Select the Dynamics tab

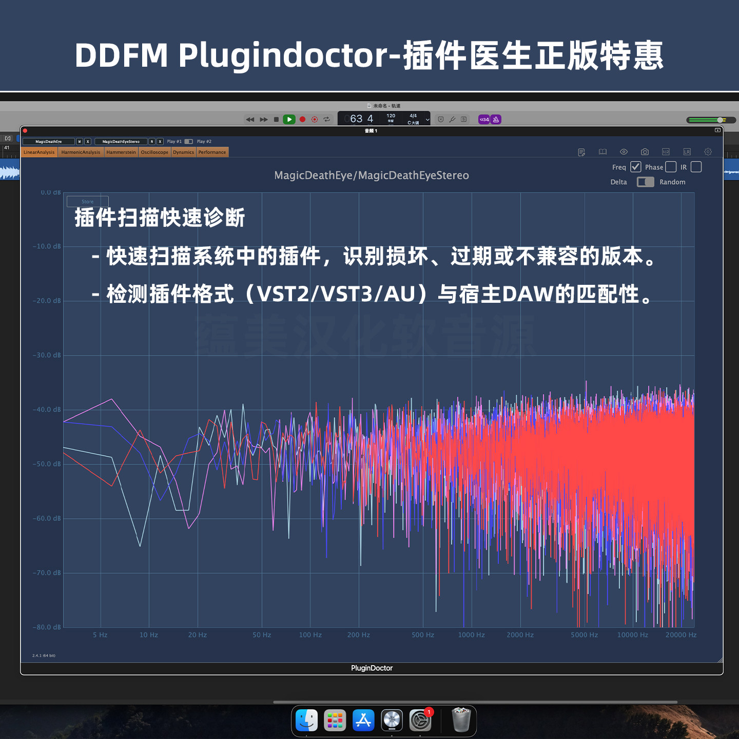[183, 152]
